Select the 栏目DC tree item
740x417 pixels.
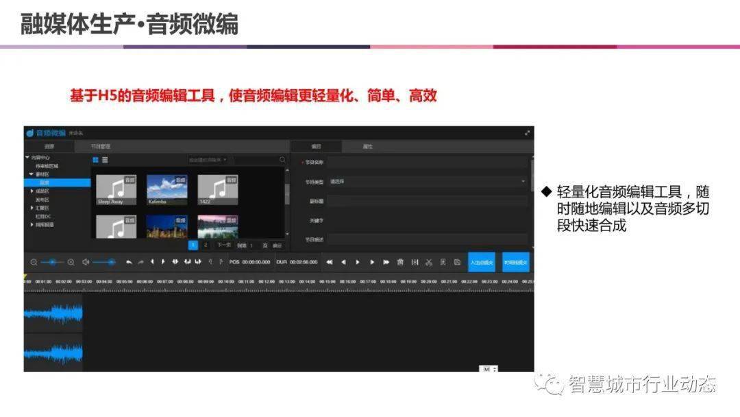tap(43, 216)
